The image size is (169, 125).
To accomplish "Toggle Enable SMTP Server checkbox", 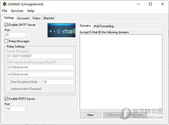I will click(6, 25).
